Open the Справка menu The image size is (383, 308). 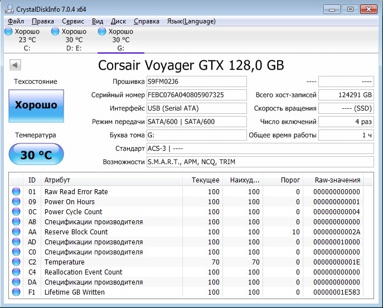[146, 21]
